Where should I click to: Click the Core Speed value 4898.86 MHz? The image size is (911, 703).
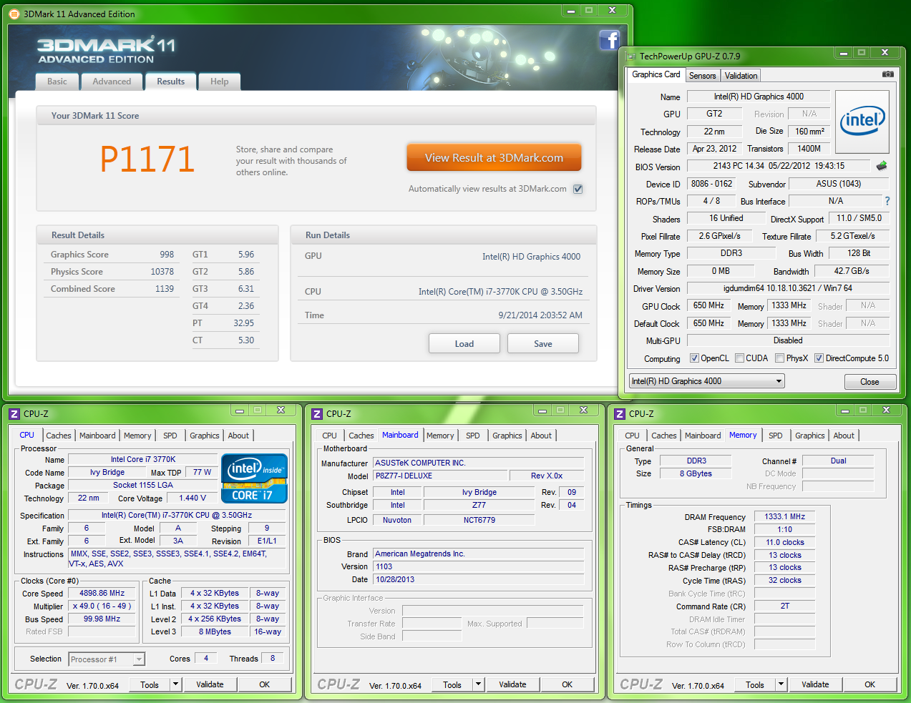point(102,593)
